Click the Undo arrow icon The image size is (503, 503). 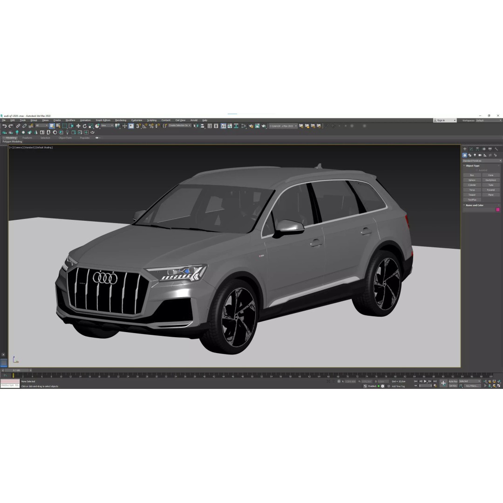coord(5,126)
